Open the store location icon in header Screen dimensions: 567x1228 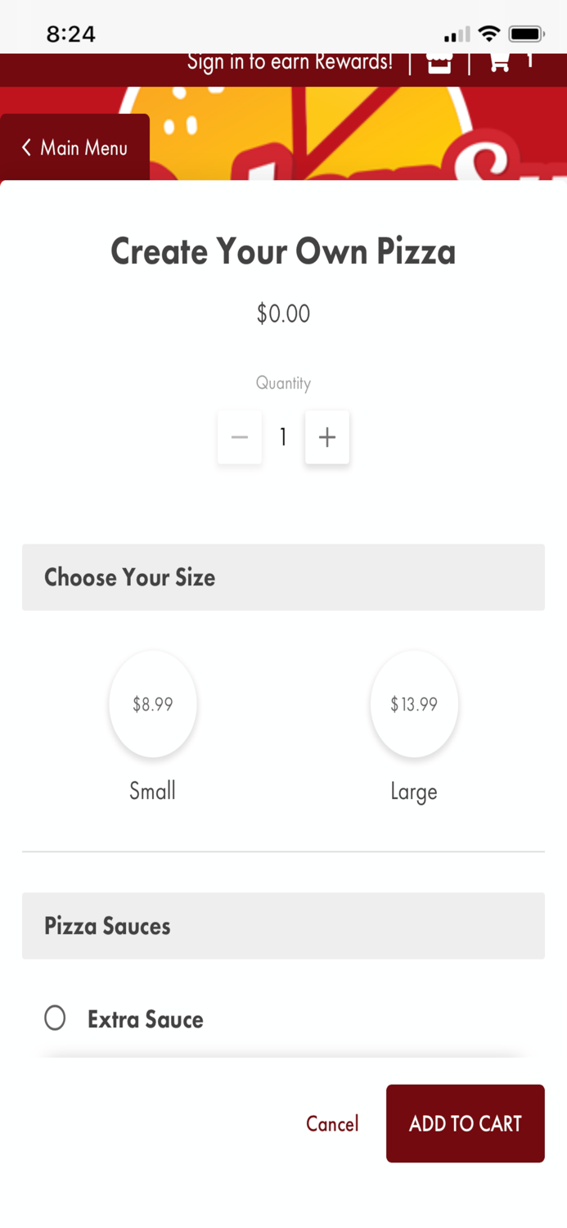[439, 62]
